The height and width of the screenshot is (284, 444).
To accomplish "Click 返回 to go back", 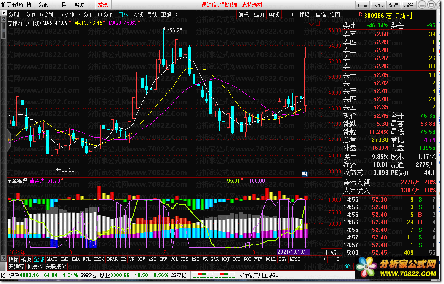I will (335, 14).
